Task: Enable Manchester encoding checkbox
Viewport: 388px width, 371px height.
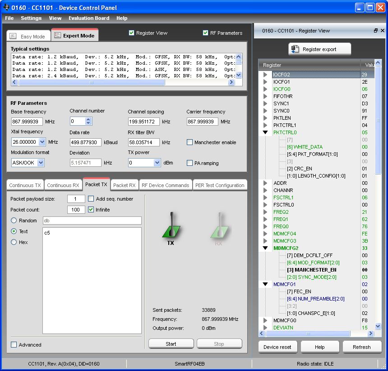Action: tap(189, 142)
